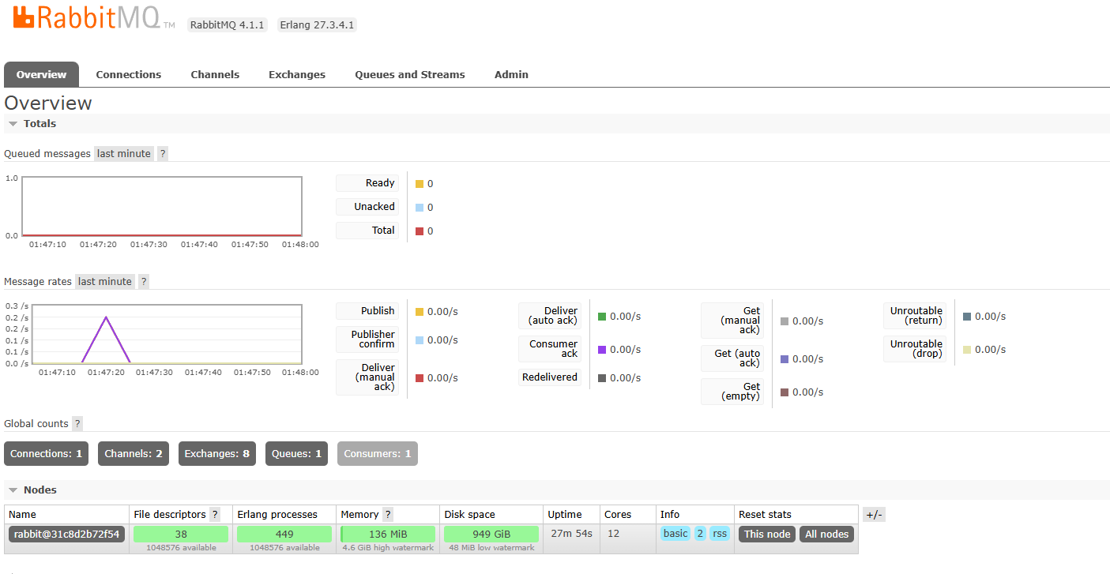
Task: Open help for Memory column
Action: click(x=388, y=515)
